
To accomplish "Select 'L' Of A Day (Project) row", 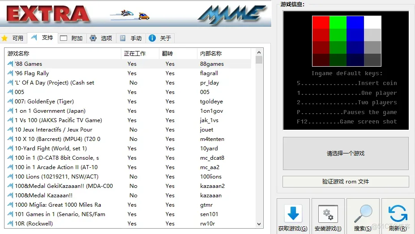I will pos(128,82).
